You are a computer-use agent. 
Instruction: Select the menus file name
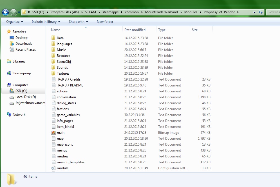click(62, 150)
